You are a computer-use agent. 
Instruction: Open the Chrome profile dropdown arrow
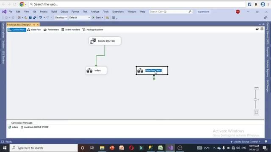coord(26,4)
